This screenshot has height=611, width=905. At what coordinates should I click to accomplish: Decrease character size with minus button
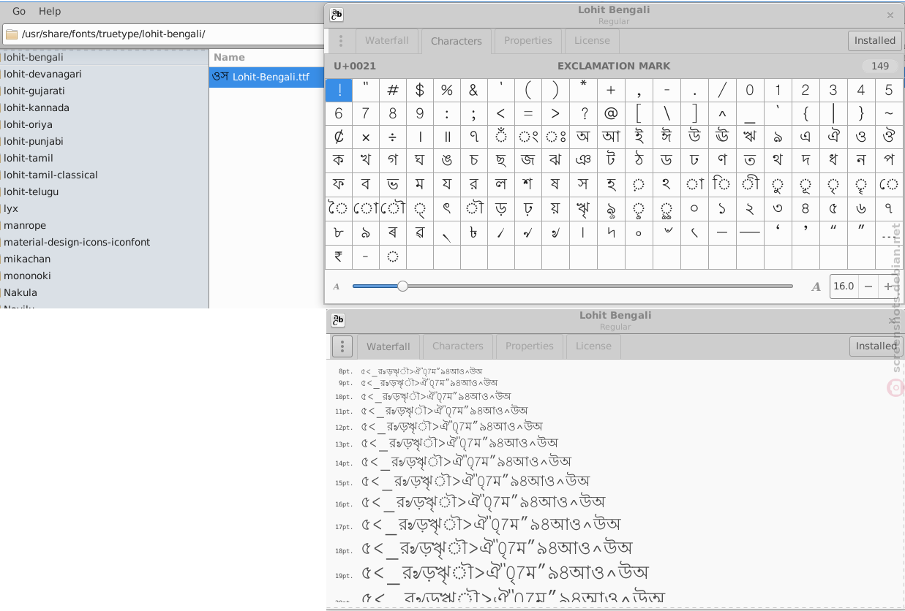[x=868, y=286]
